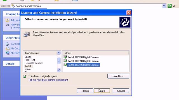Image resolution: width=179 pixels, height=100 pixels.
Task: Click the Allow network sidebar task icon
Action: point(8,25)
